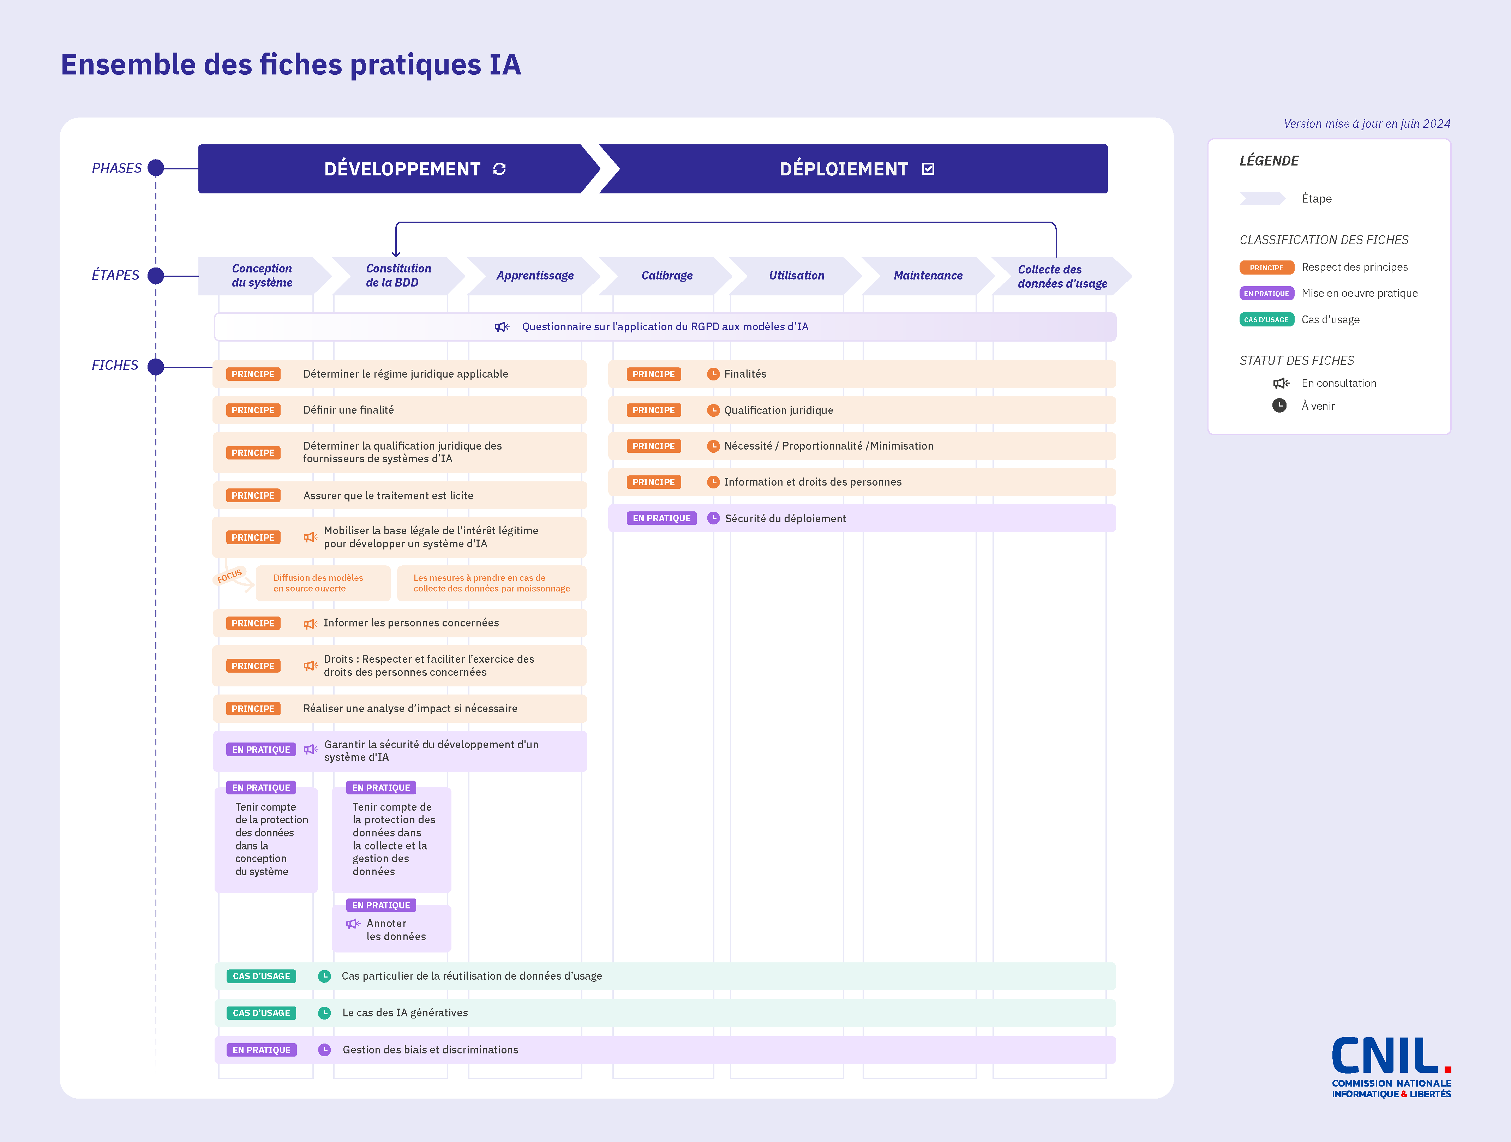Click the PHASES timeline dot
This screenshot has width=1511, height=1142.
pyautogui.click(x=156, y=168)
